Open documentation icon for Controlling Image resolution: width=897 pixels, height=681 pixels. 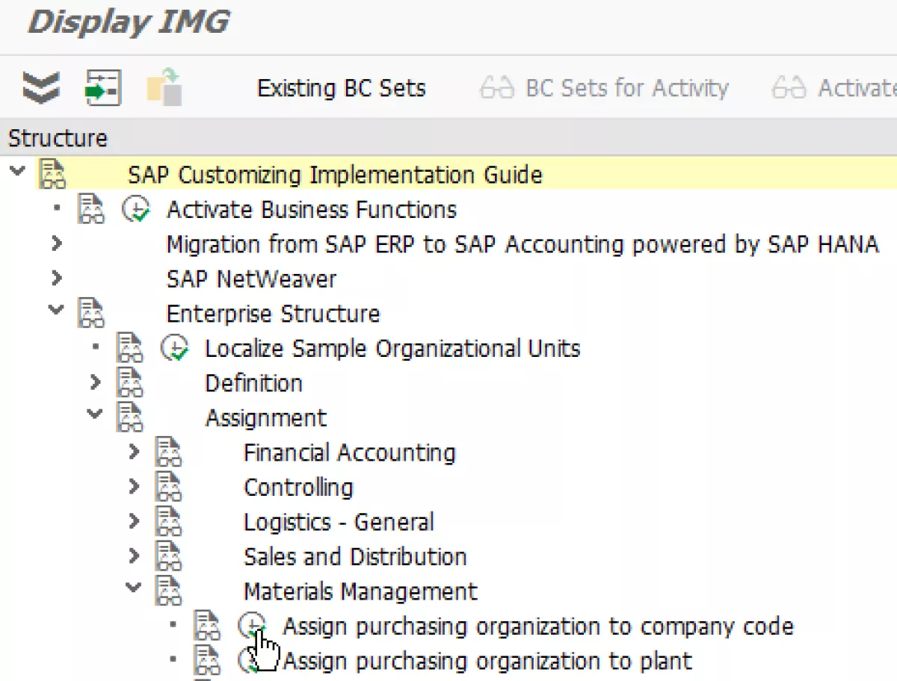click(168, 487)
